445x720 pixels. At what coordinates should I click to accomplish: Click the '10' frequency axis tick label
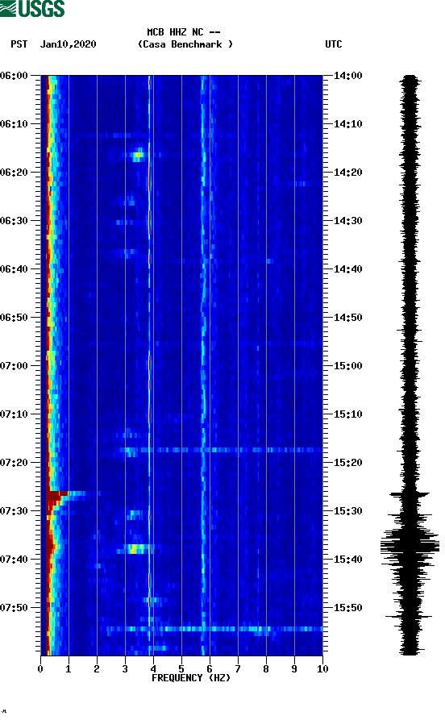(322, 668)
